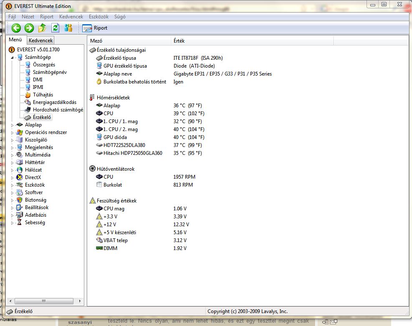Open the Súgó menu

tap(120, 17)
